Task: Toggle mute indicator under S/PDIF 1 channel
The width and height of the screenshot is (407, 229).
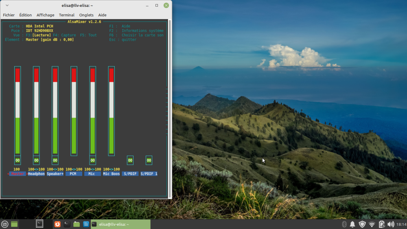Action: pyautogui.click(x=149, y=160)
